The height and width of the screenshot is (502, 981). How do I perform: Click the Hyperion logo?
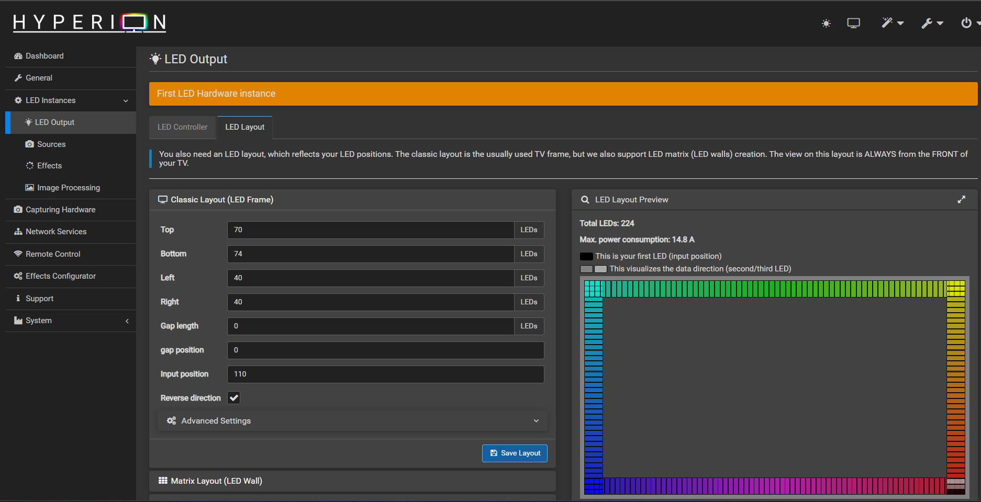(90, 22)
